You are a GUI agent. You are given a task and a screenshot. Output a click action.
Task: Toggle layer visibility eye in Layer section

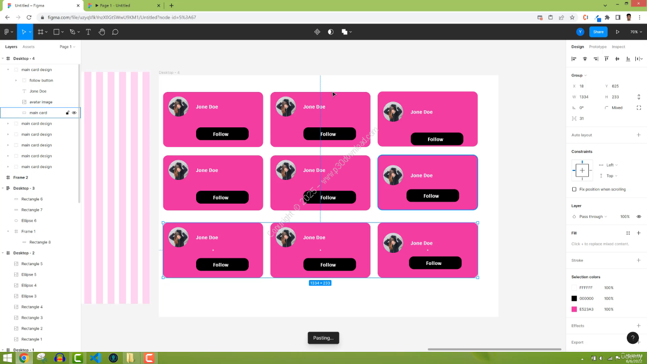click(x=638, y=216)
